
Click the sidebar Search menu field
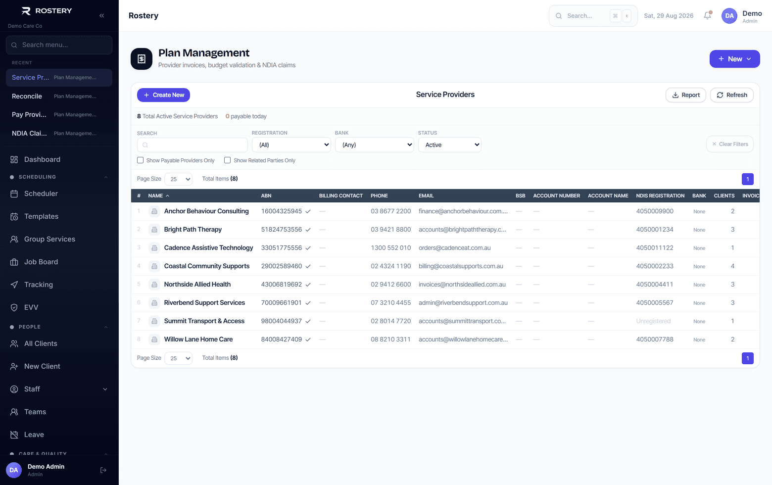59,45
